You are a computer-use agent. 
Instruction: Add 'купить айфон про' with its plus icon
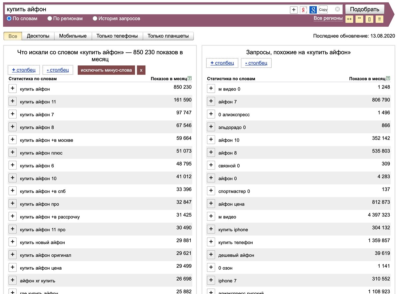click(13, 203)
